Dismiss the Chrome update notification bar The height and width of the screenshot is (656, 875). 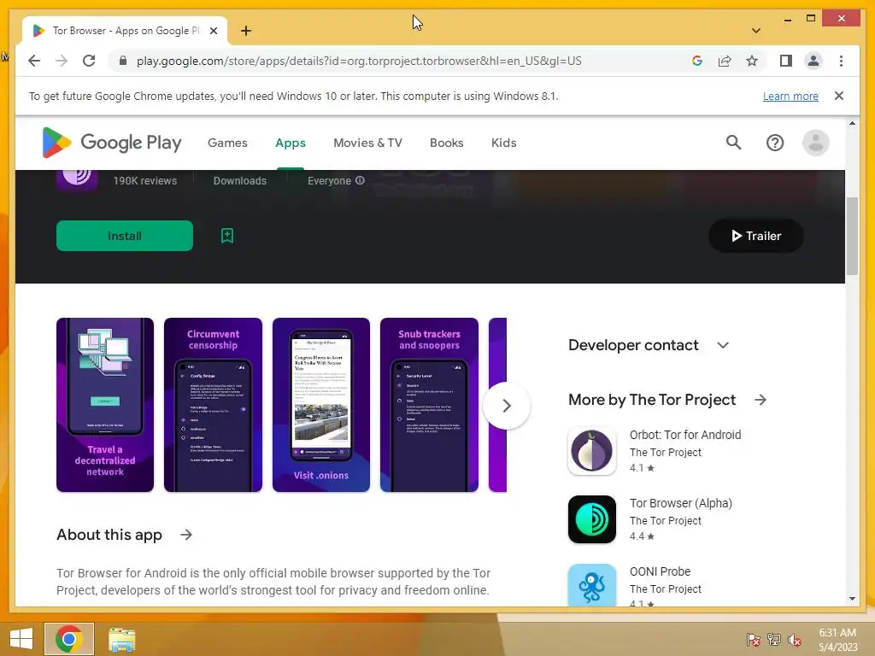coord(839,96)
